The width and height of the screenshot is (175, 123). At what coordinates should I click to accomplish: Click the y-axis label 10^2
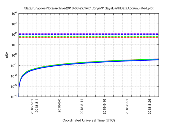(x=14, y=34)
